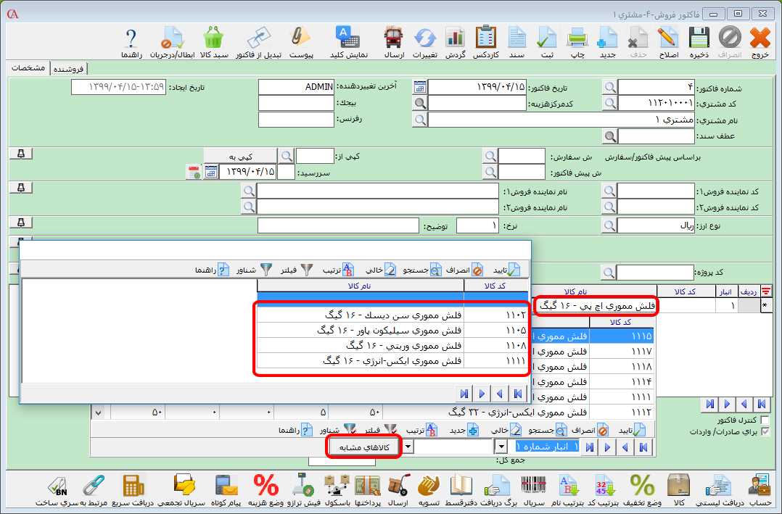Switch to the specifications (مشخصات) tab
Image resolution: width=782 pixels, height=514 pixels.
click(29, 68)
